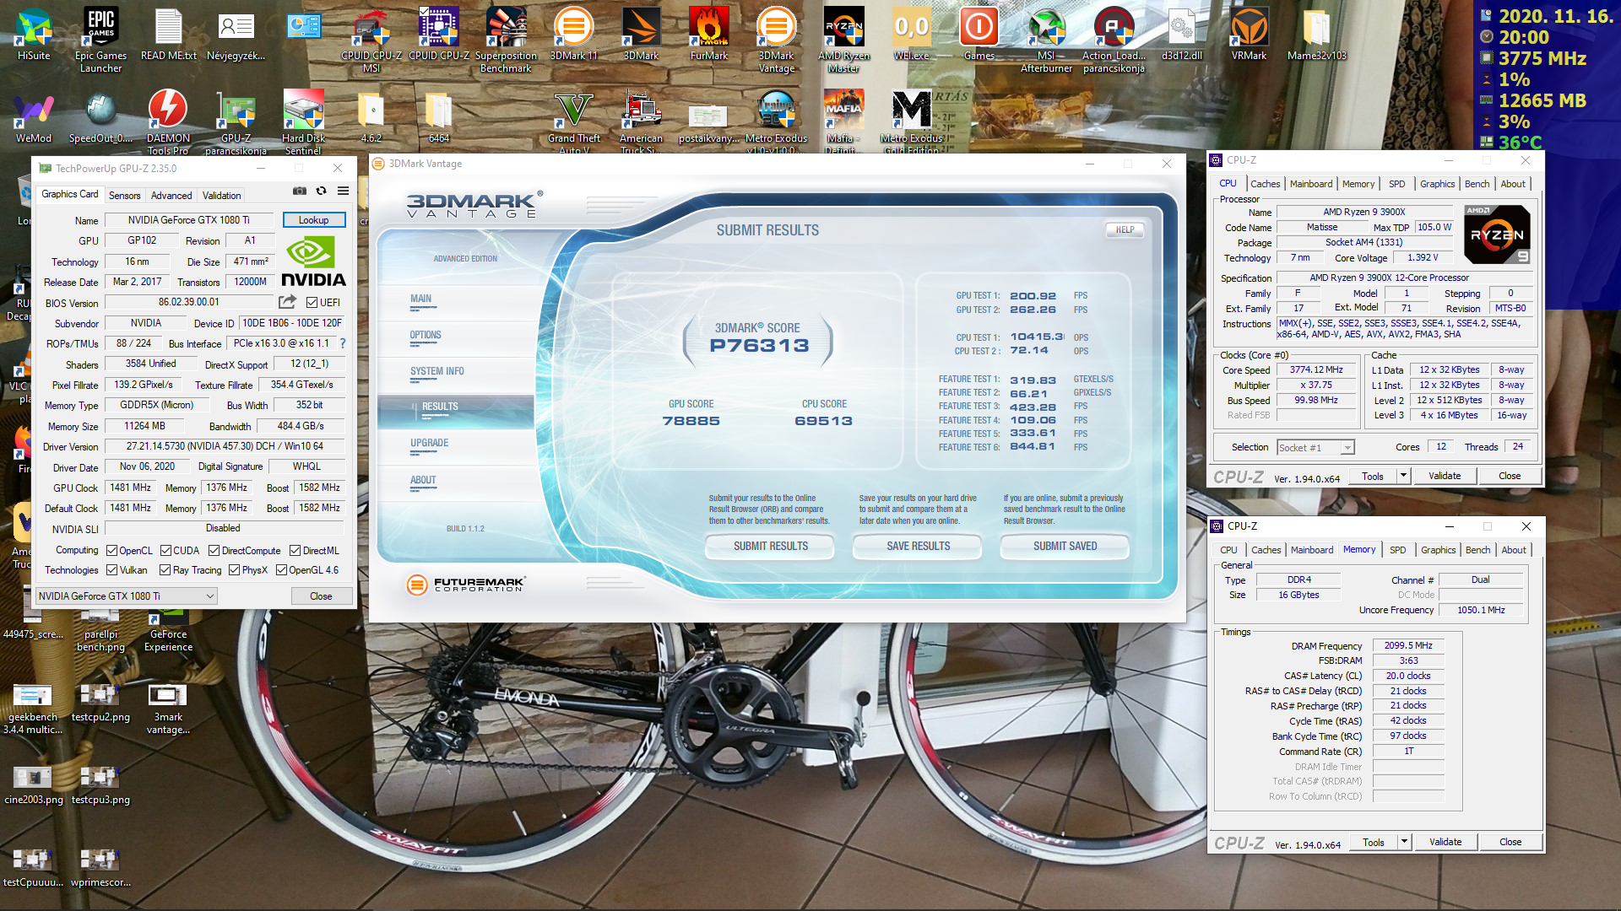Open CPUID CPU-Z MSI shortcut
The height and width of the screenshot is (911, 1621).
371,39
